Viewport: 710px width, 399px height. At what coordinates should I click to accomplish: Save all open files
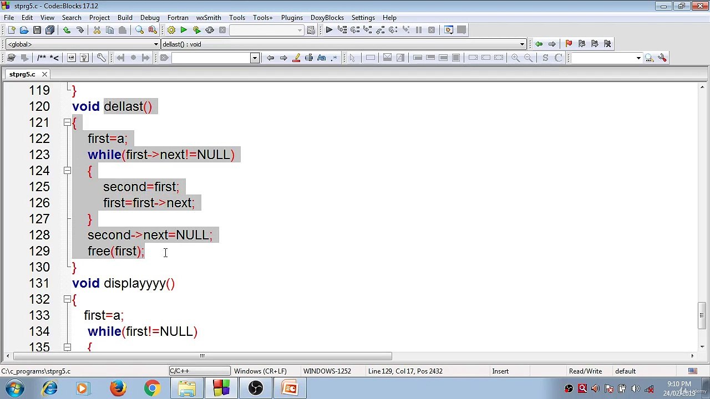pyautogui.click(x=49, y=30)
